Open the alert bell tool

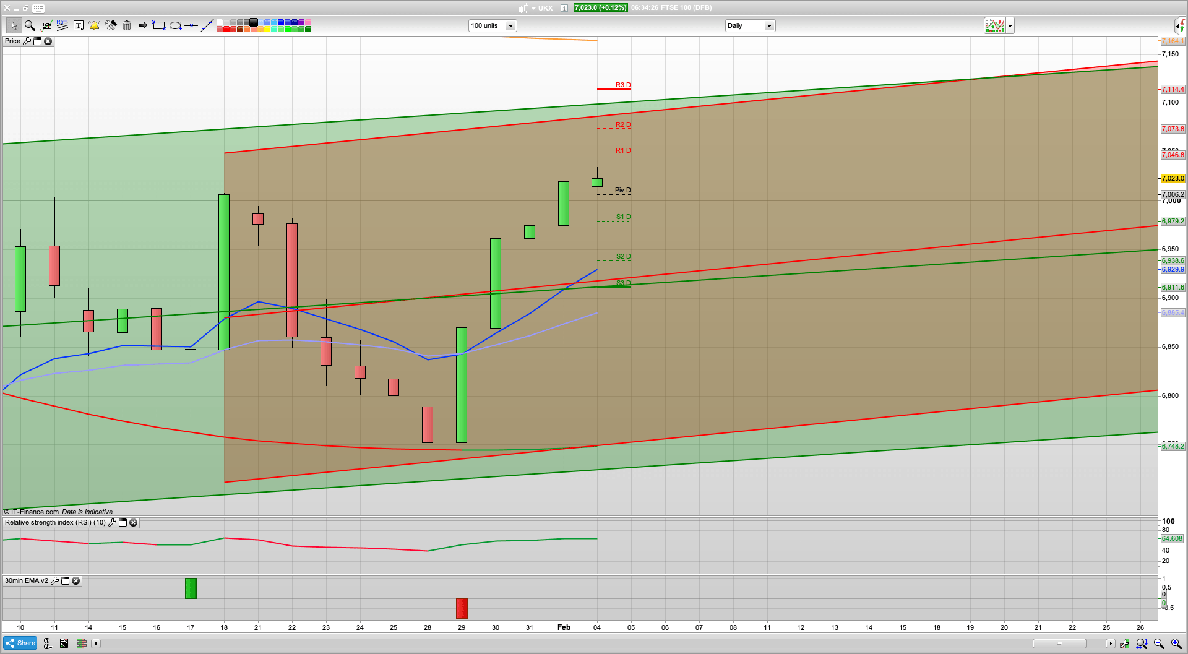pyautogui.click(x=94, y=25)
